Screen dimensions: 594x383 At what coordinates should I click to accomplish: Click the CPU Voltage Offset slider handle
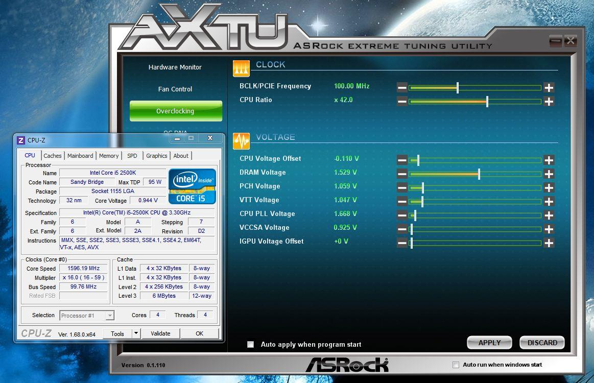(418, 160)
